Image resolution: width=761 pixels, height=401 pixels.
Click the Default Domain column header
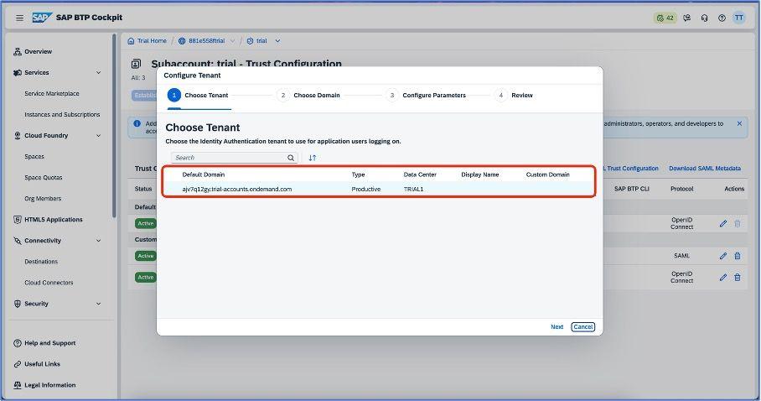[x=204, y=174]
